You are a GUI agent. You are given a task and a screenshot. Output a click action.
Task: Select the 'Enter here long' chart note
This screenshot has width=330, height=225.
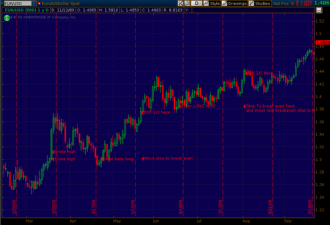pyautogui.click(x=118, y=159)
